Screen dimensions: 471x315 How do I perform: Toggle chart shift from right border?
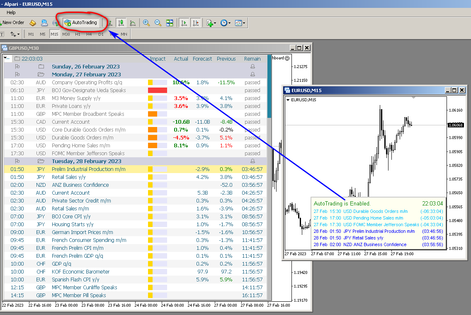coord(196,23)
